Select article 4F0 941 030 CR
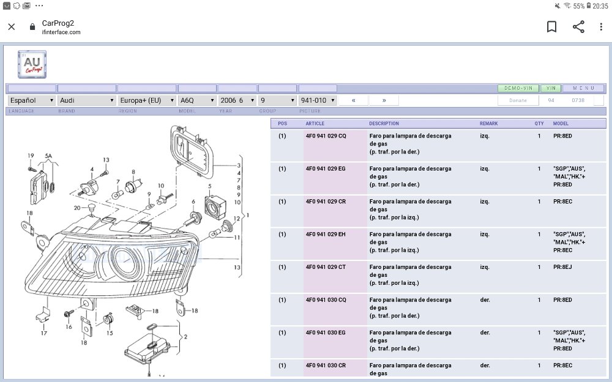The image size is (612, 382). [x=326, y=365]
